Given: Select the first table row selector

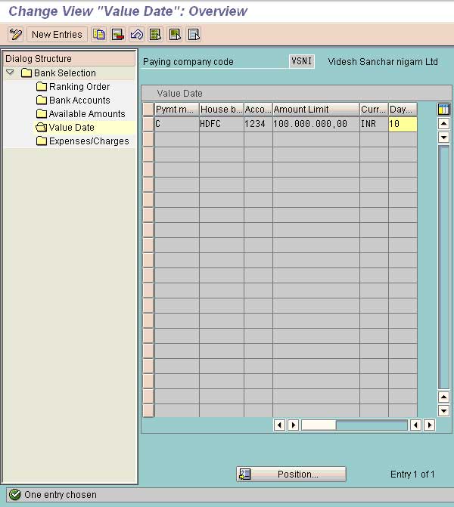Looking at the screenshot, I should (x=148, y=124).
